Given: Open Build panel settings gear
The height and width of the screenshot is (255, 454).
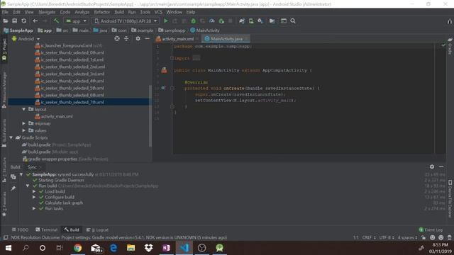Looking at the screenshot, I should click(x=432, y=167).
